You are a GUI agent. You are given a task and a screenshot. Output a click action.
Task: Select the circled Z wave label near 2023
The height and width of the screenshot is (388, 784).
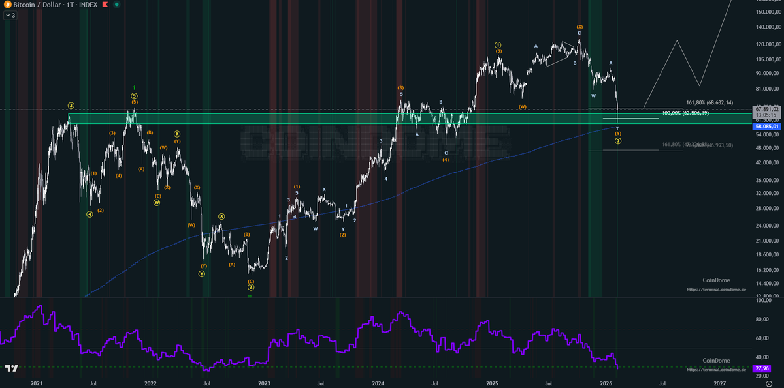click(251, 288)
